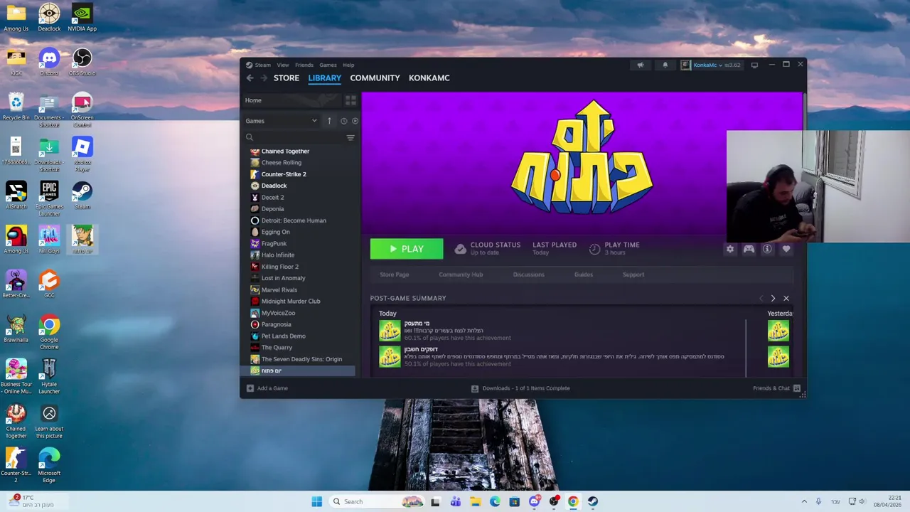Viewport: 910px width, 512px height.
Task: Open the KONKAMC profile tab
Action: click(x=429, y=78)
